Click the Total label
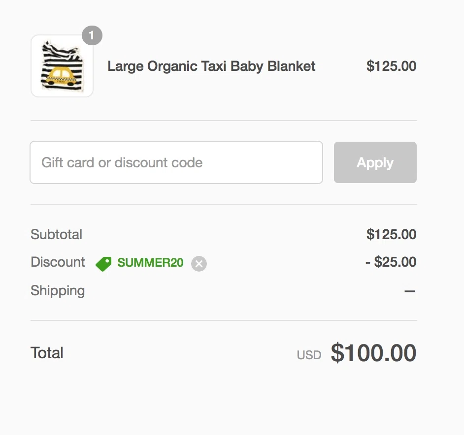The height and width of the screenshot is (435, 464). point(47,353)
